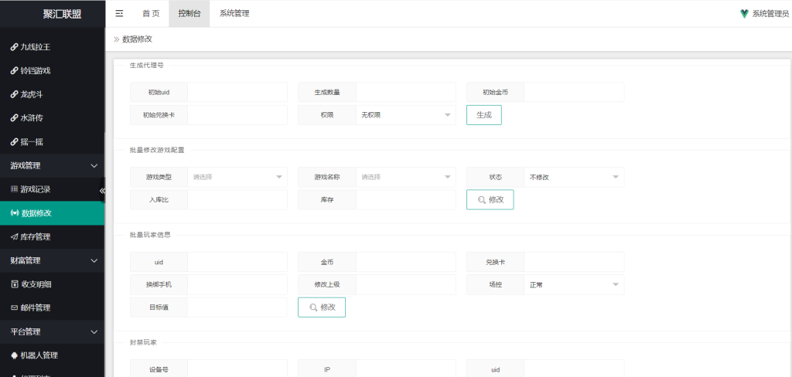Focus the 设备号 input field
The image size is (792, 377).
pyautogui.click(x=237, y=369)
